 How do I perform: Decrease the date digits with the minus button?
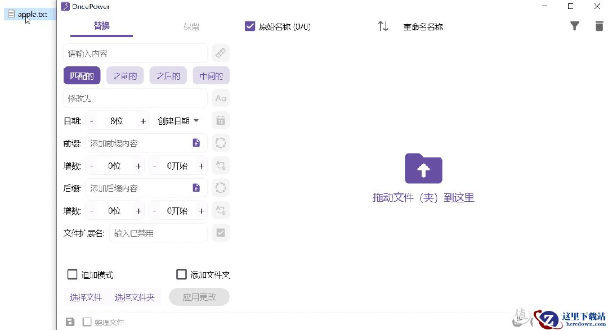tap(92, 121)
